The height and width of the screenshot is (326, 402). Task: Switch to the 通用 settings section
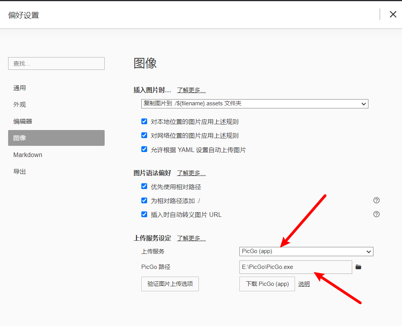coord(20,88)
